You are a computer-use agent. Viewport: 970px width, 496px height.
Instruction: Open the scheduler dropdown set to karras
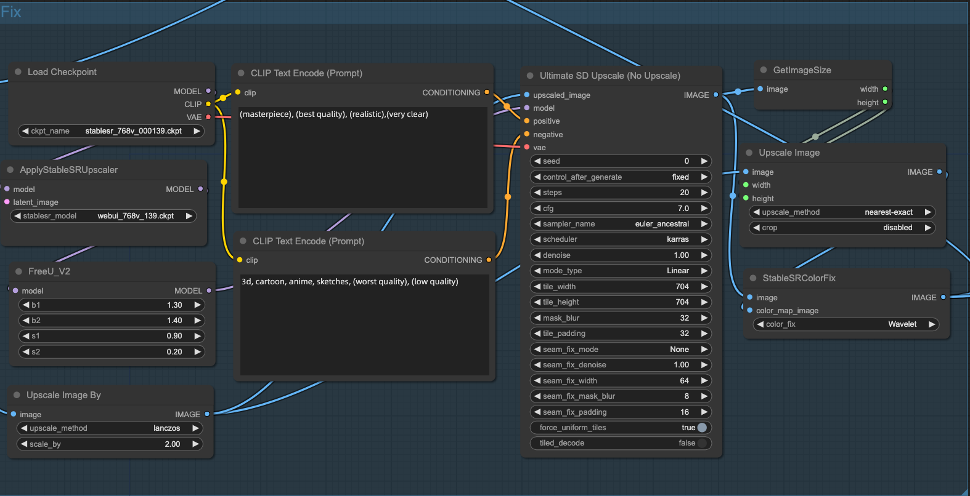pyautogui.click(x=621, y=239)
